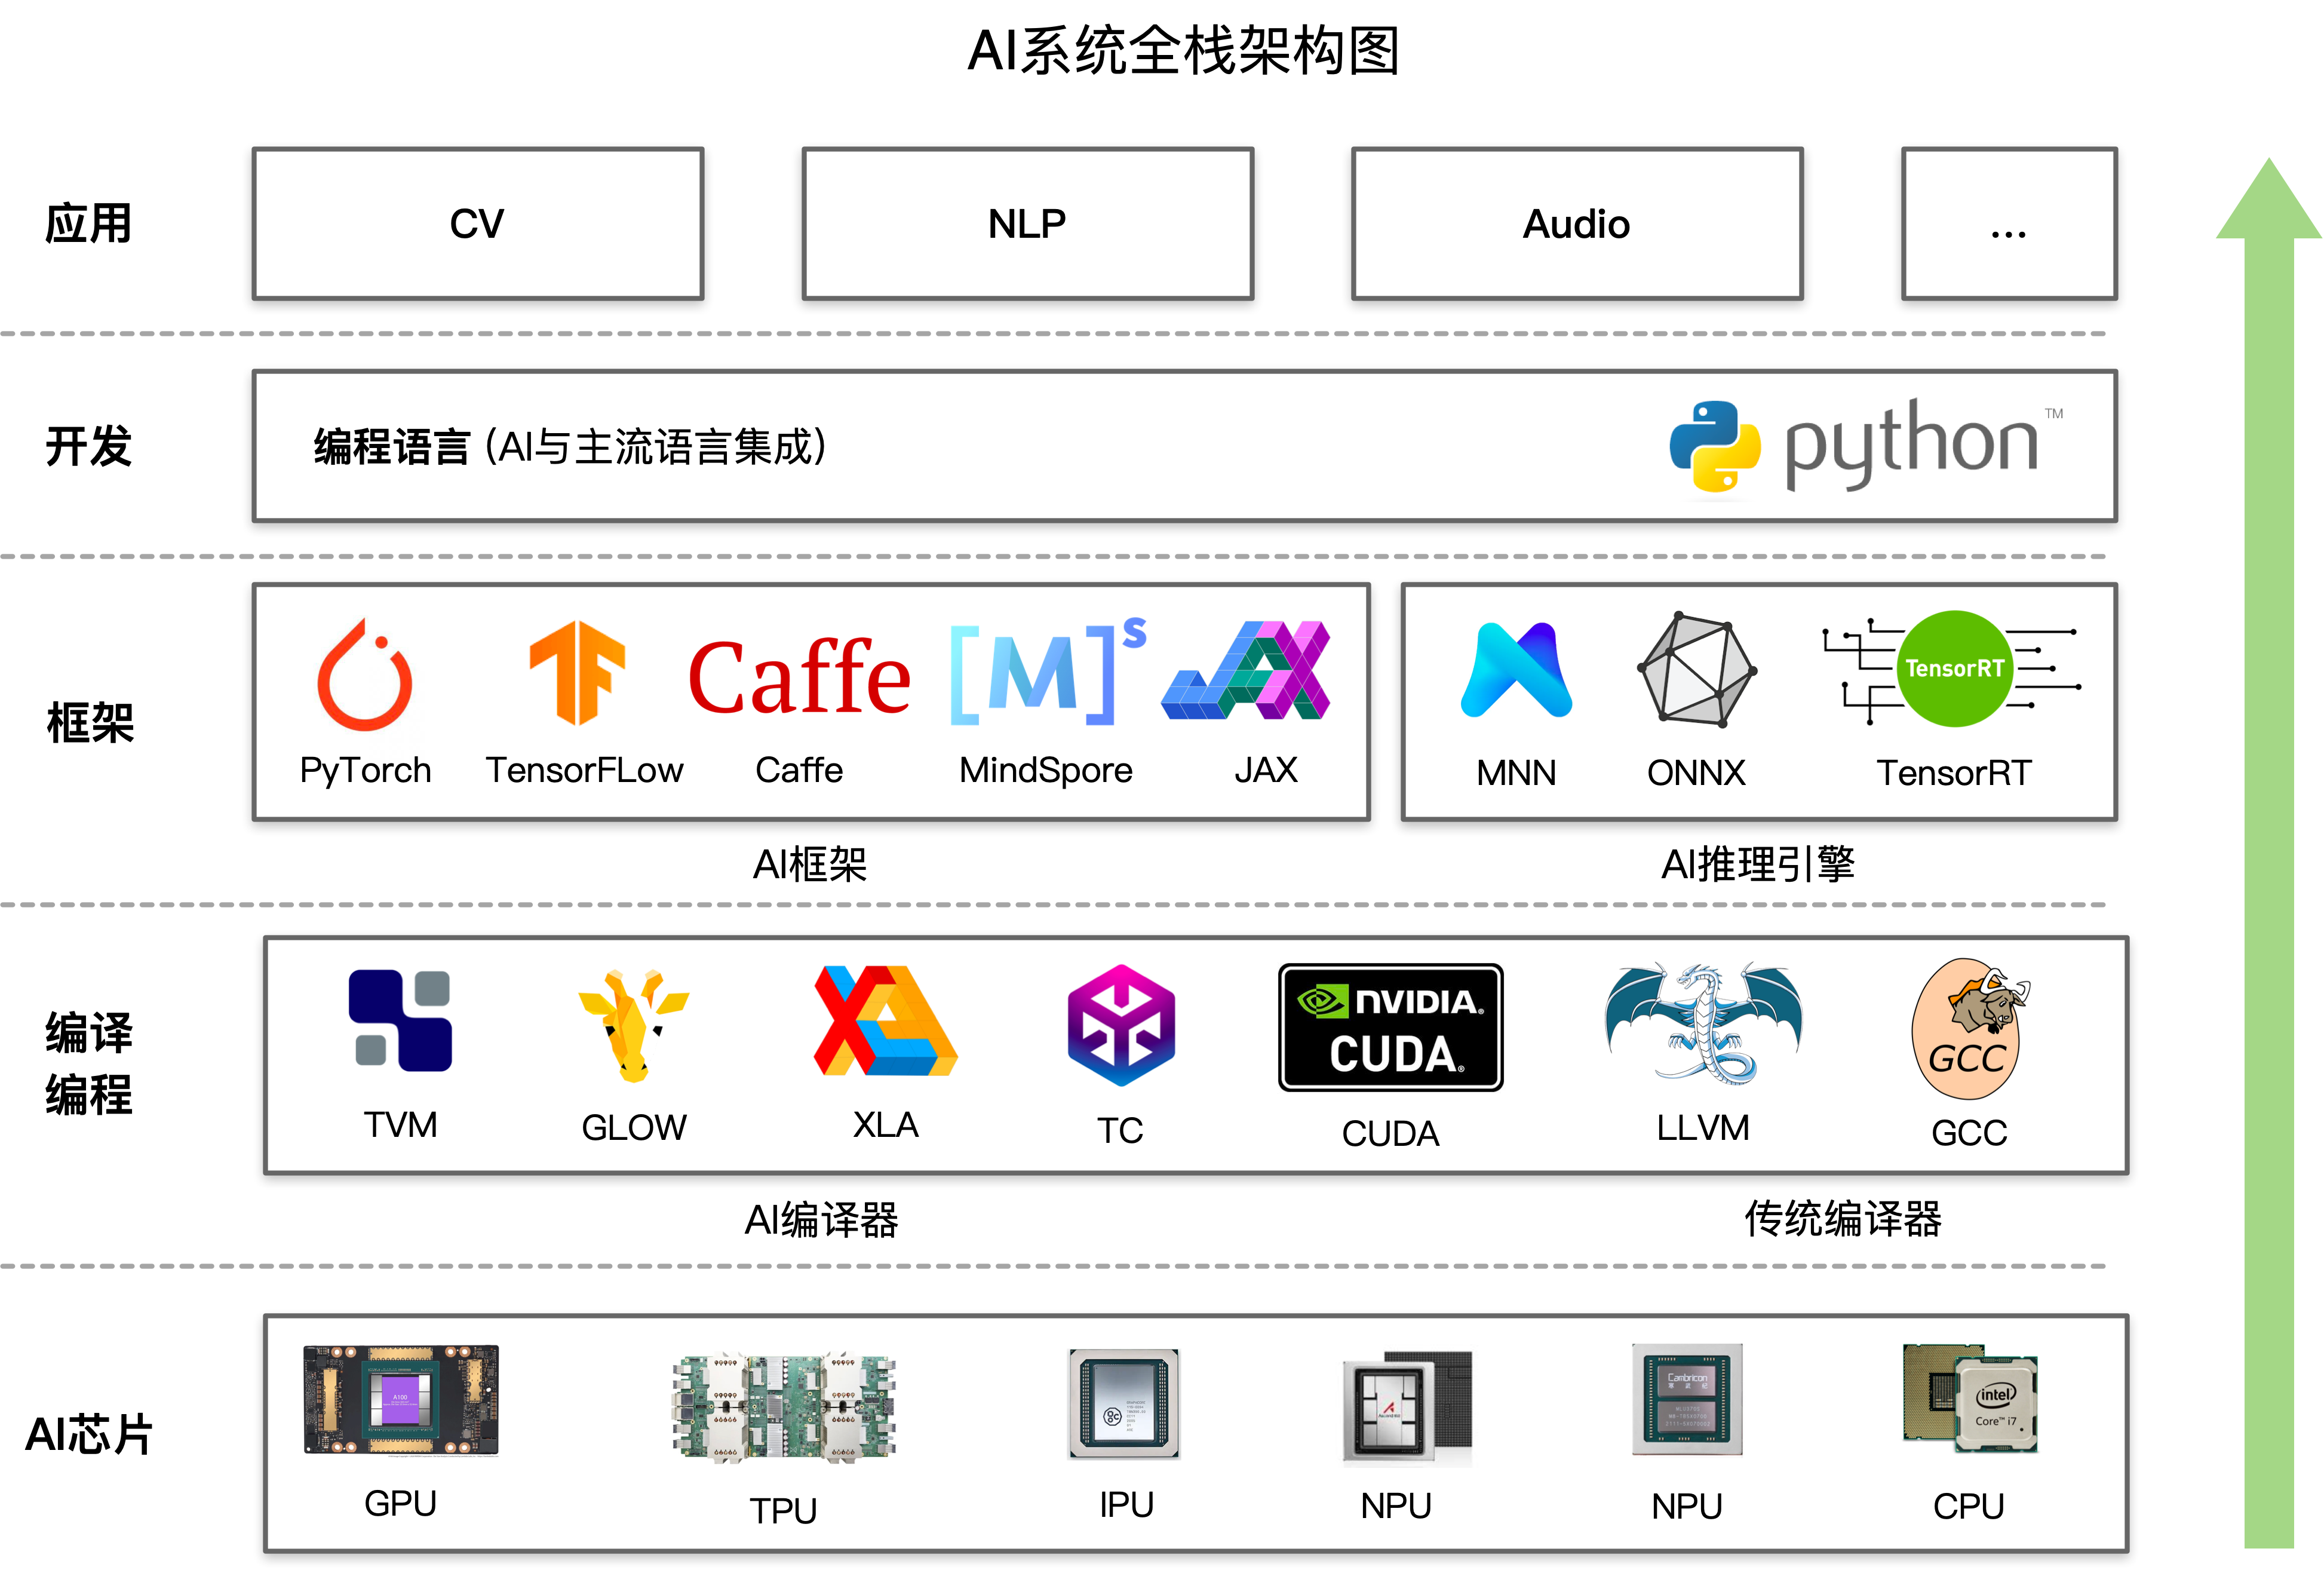Click the TVM blue squares logo

pyautogui.click(x=400, y=1020)
